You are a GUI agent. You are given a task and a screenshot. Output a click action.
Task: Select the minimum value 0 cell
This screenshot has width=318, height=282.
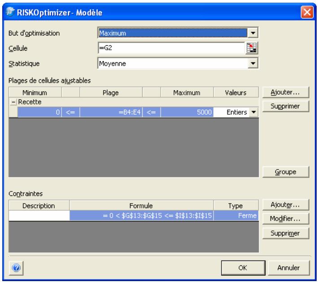(39, 112)
